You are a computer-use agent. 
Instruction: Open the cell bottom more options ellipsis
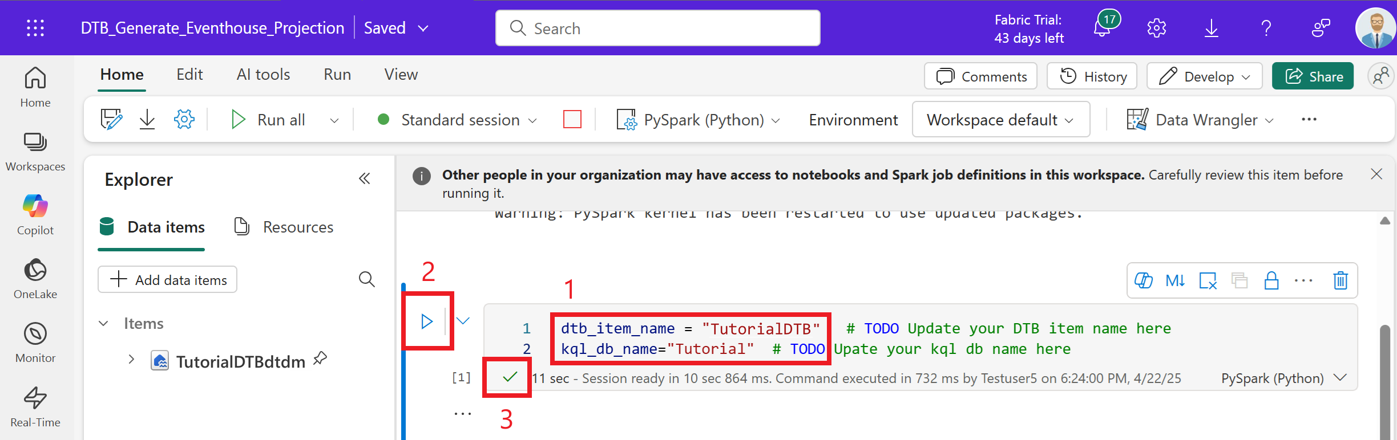coord(462,414)
